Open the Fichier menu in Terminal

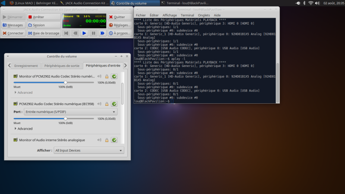pyautogui.click(x=141, y=15)
